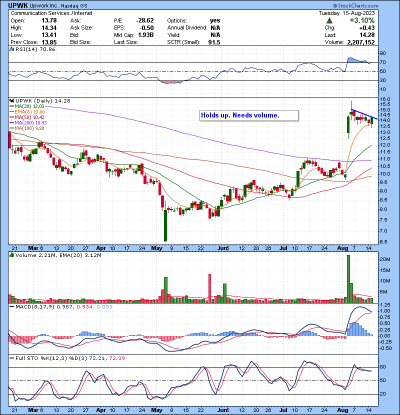
Task: Click the 'Volume 2.21M, EMA(20) 3.12M' label
Action: 58,255
